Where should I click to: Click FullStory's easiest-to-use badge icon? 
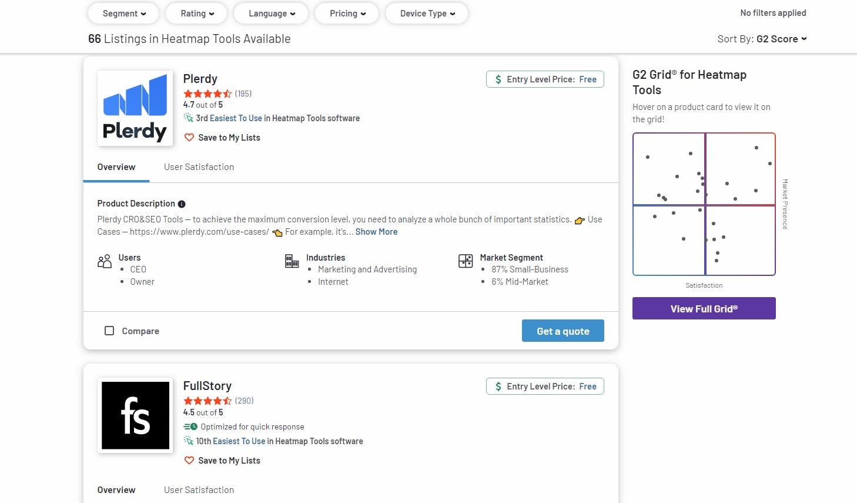pyautogui.click(x=188, y=441)
